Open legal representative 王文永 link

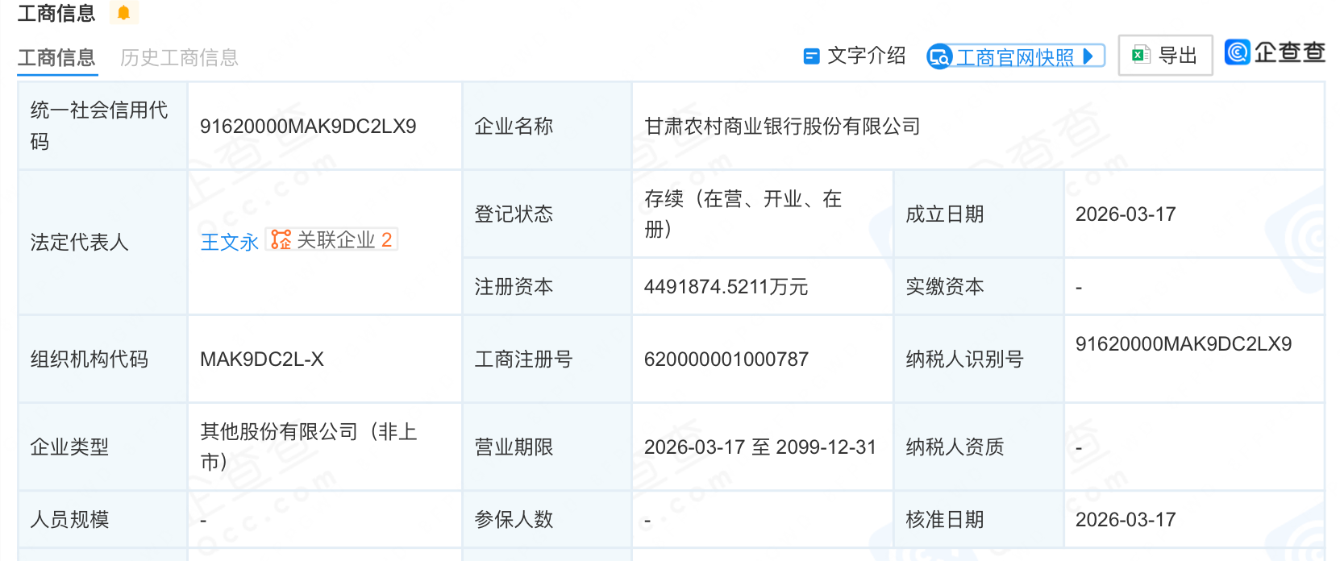(x=230, y=242)
